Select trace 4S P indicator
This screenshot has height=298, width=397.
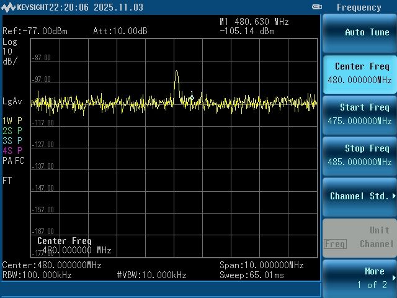(12, 151)
